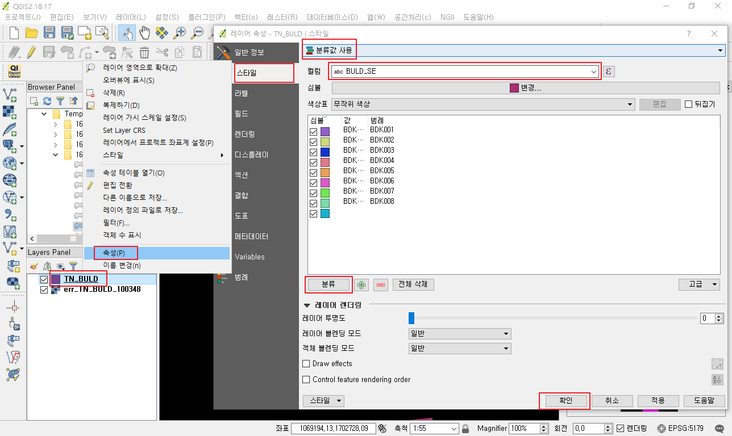Viewport: 732px width, 436px height.
Task: Open the BULD_SE column dropdown
Action: [594, 71]
